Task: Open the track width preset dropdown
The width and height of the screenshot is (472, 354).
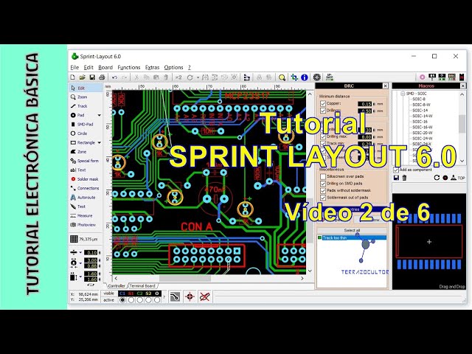Action: tap(80, 252)
